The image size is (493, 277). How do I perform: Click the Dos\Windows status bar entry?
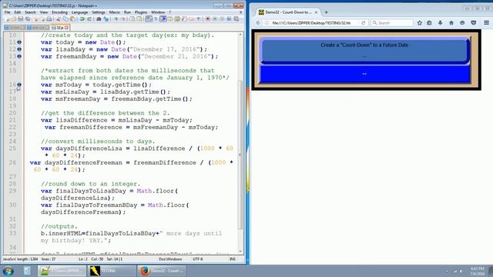(170, 259)
